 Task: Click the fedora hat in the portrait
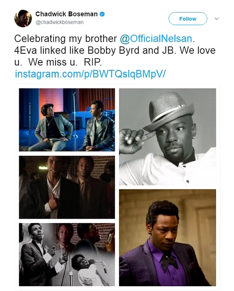pos(169,112)
